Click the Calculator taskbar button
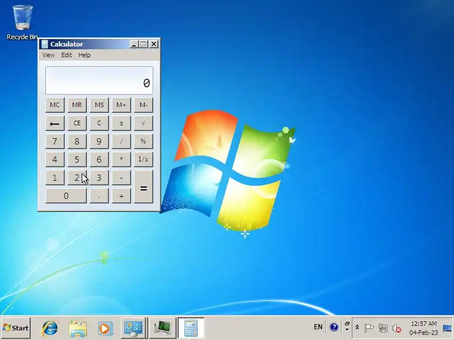 191,328
